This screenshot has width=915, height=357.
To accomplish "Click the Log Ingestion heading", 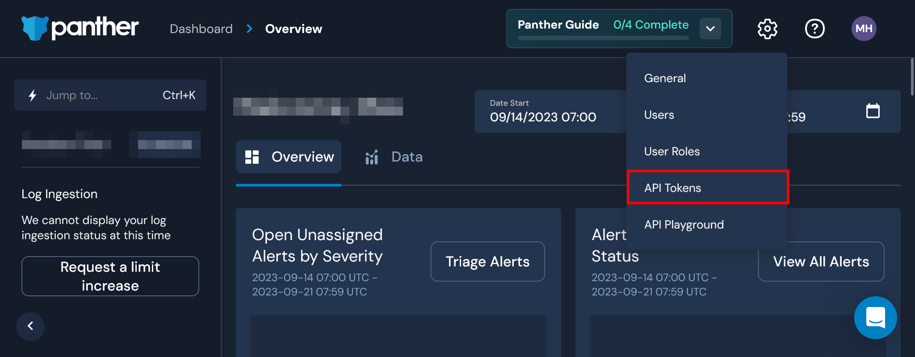I will click(59, 194).
